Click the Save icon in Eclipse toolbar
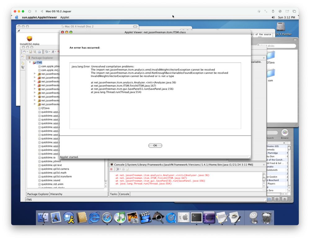The width and height of the screenshot is (310, 240). (30, 52)
